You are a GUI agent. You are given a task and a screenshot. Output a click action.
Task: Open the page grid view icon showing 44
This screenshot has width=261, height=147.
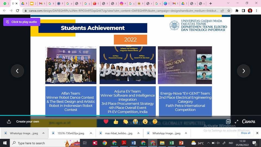click(x=228, y=122)
